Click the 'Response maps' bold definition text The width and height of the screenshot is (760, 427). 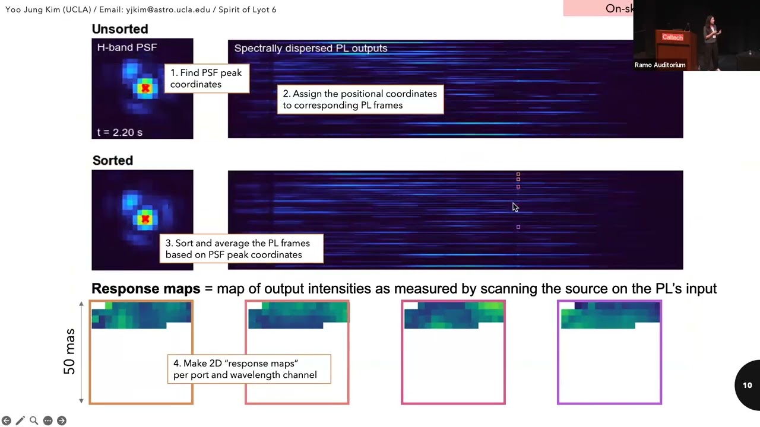pyautogui.click(x=145, y=289)
